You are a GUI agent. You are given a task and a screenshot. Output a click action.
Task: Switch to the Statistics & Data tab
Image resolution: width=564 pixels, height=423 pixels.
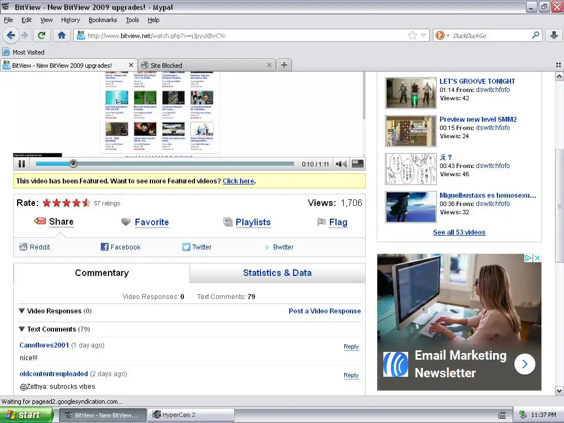[x=278, y=273]
